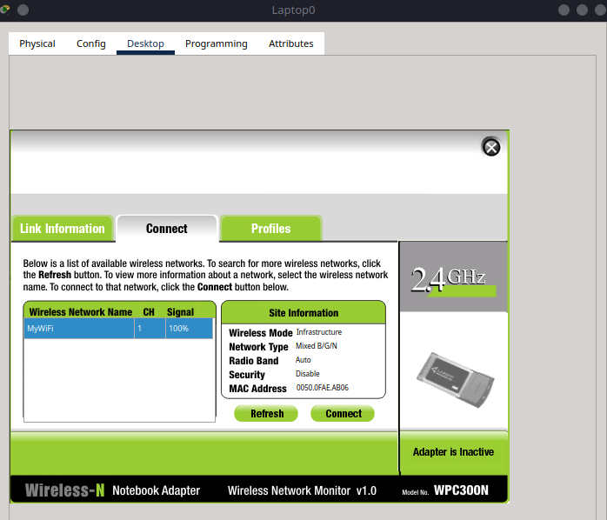Click the Disable security value
This screenshot has width=607, height=520.
pos(307,374)
